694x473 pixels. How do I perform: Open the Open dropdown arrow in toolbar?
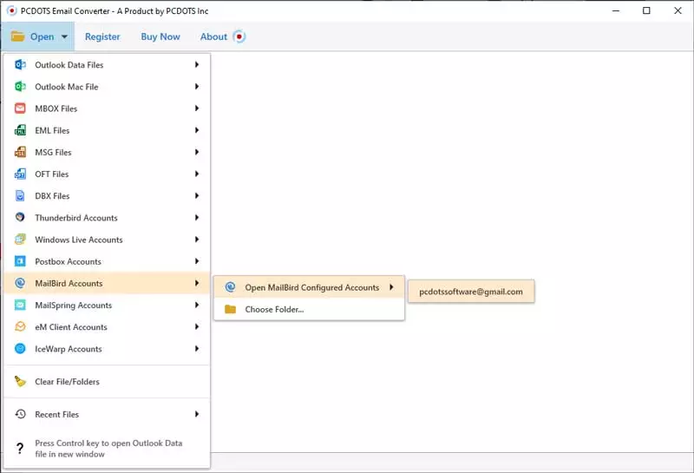[64, 36]
